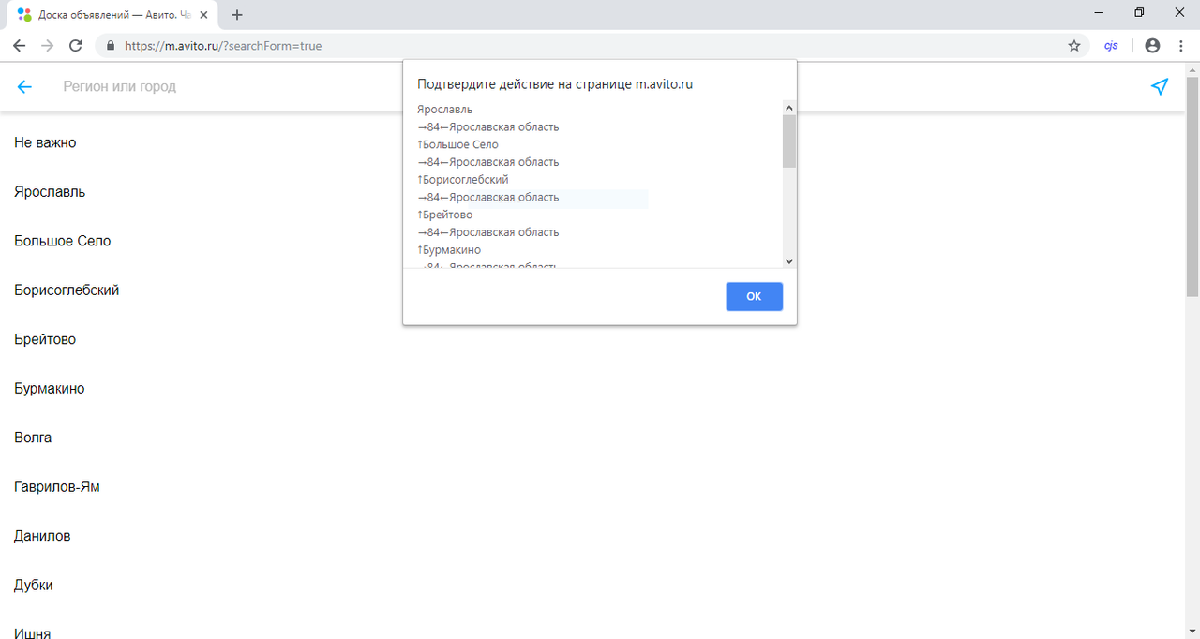Click the dialog scrollbar thumb
Image resolution: width=1200 pixels, height=639 pixels.
coord(789,141)
